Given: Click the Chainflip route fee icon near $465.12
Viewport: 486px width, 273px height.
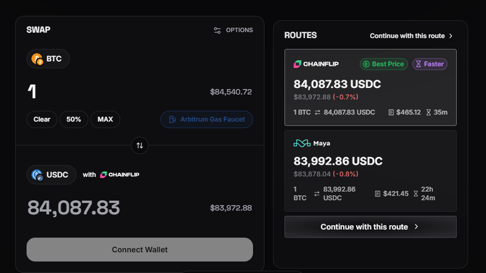Looking at the screenshot, I should pos(391,112).
